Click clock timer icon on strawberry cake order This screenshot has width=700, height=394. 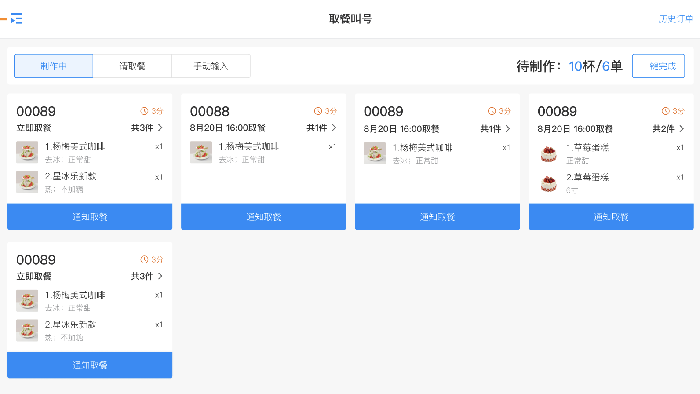pos(666,111)
